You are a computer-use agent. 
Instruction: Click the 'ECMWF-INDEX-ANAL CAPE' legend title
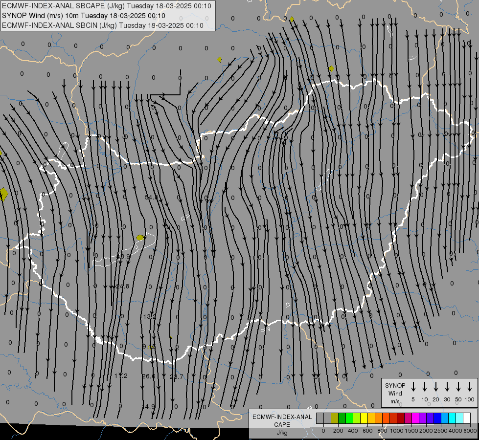(x=282, y=420)
